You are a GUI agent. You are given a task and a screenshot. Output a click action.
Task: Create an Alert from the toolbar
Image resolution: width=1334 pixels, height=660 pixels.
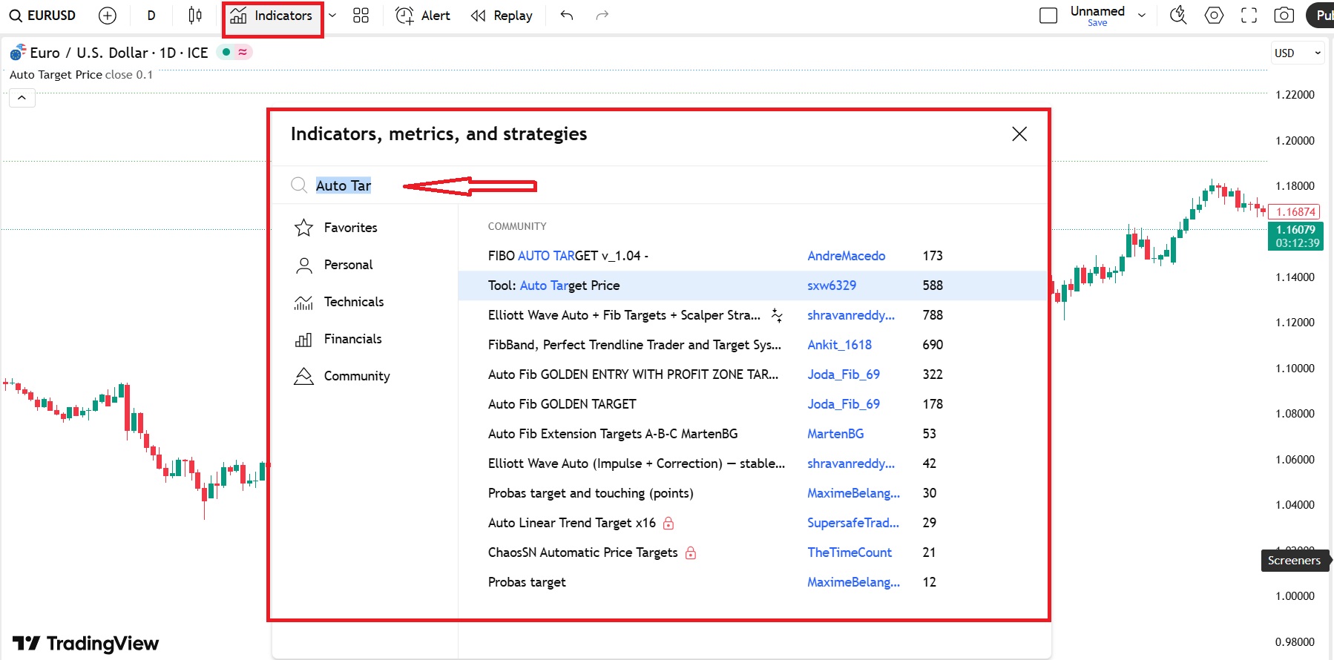423,16
